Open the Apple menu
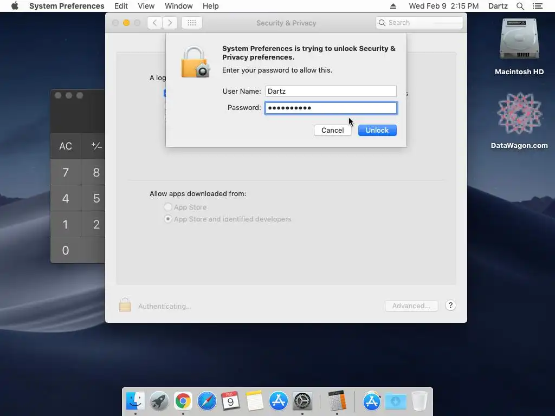This screenshot has width=555, height=416. 15,6
